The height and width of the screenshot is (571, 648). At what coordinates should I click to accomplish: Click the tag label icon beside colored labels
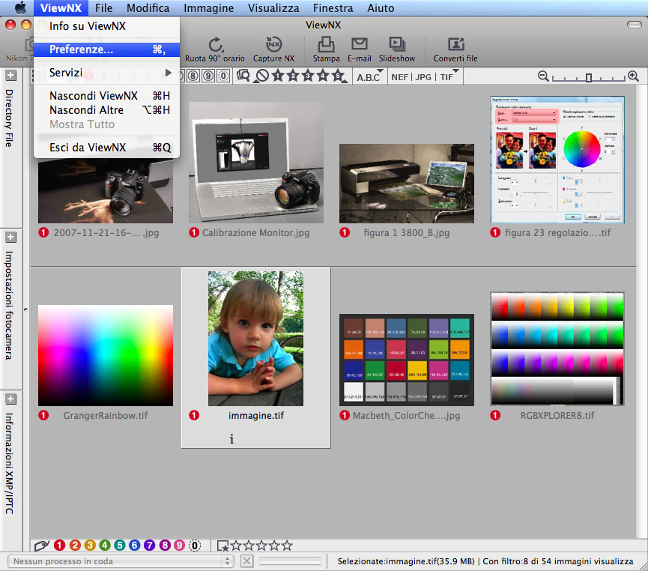point(42,546)
